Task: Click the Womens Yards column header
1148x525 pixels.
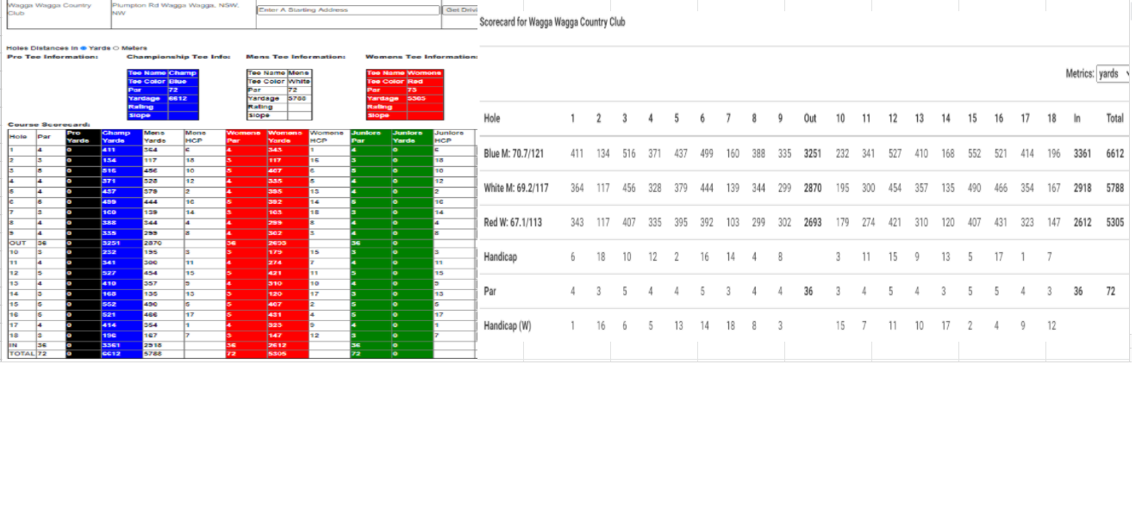Action: click(287, 137)
